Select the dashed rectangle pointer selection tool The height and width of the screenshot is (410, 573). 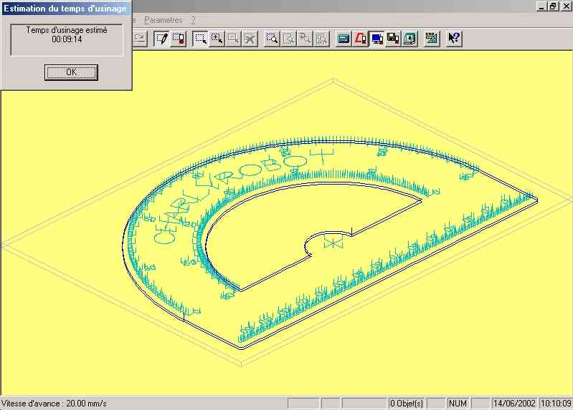click(201, 39)
